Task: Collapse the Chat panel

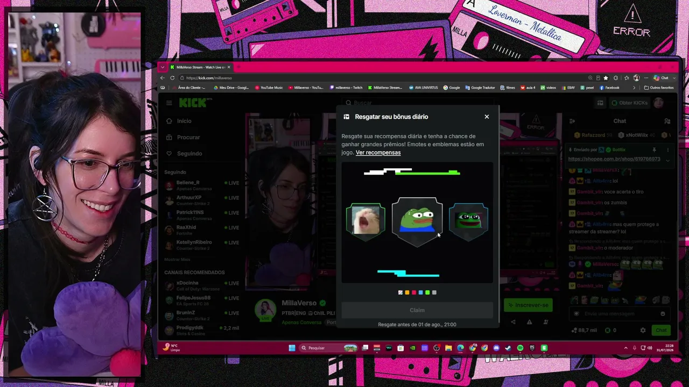Action: coord(572,121)
